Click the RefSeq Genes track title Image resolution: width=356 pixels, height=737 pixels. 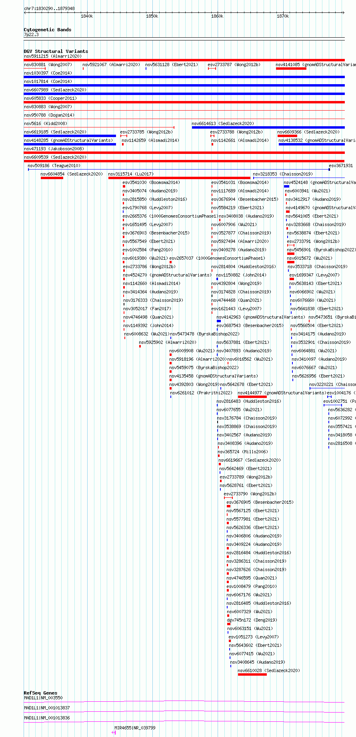pyautogui.click(x=40, y=693)
